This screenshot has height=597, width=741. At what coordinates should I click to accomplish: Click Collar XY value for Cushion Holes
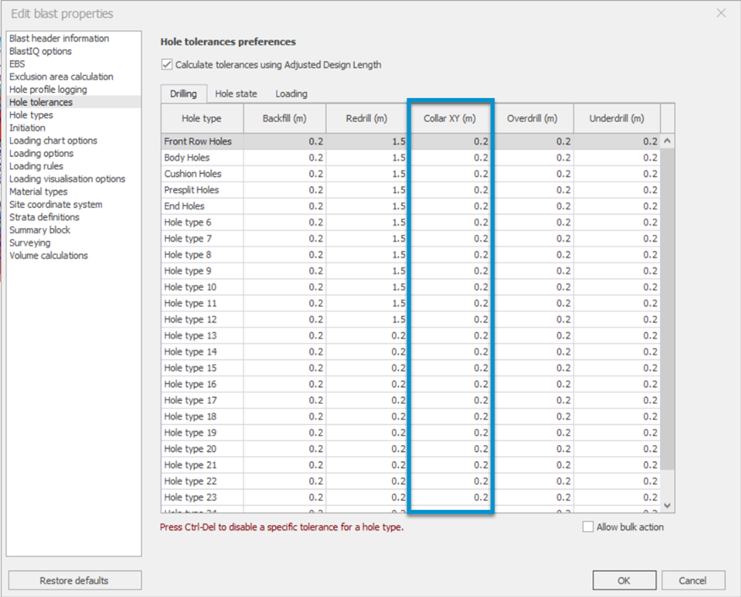[x=450, y=173]
